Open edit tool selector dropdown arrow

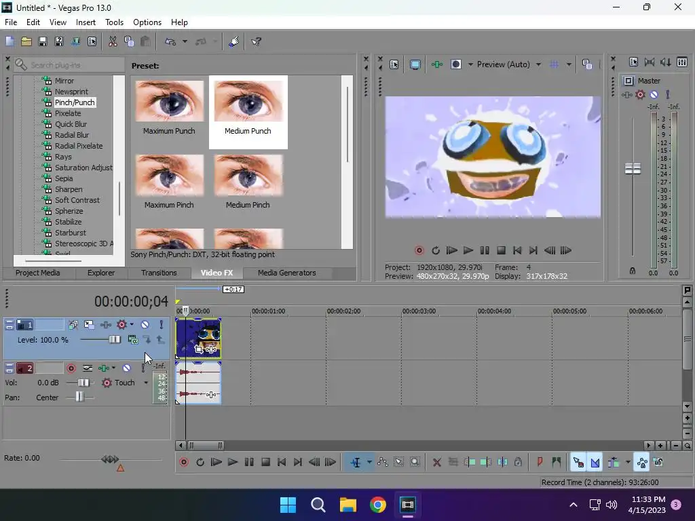(x=369, y=463)
